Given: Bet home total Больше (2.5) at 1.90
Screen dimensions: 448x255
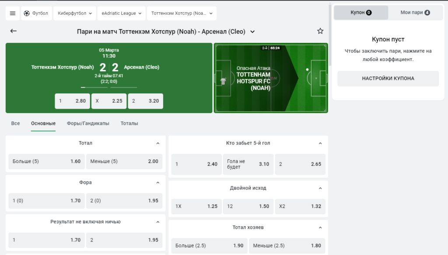Looking at the screenshot, I should coord(210,246).
